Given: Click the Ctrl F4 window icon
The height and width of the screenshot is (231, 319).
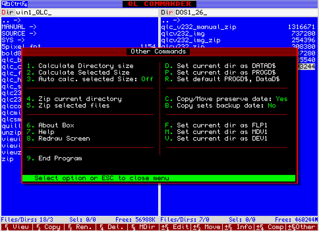Looking at the screenshot, I should [x=14, y=4].
